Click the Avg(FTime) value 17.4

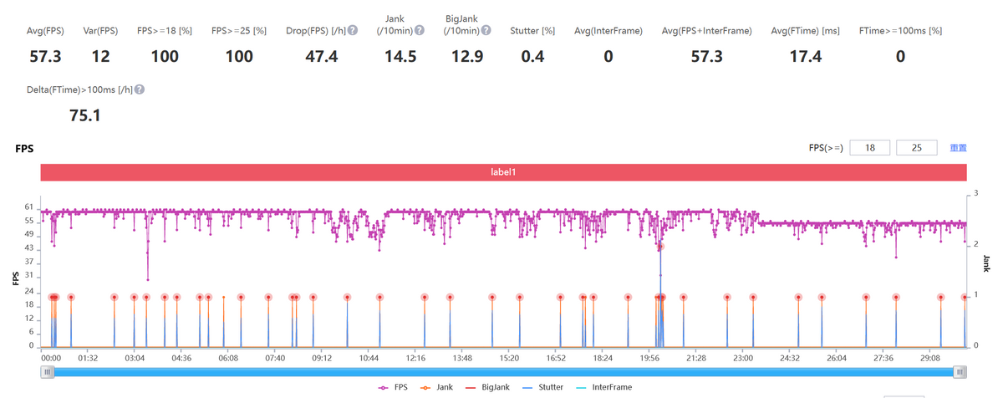coord(805,56)
